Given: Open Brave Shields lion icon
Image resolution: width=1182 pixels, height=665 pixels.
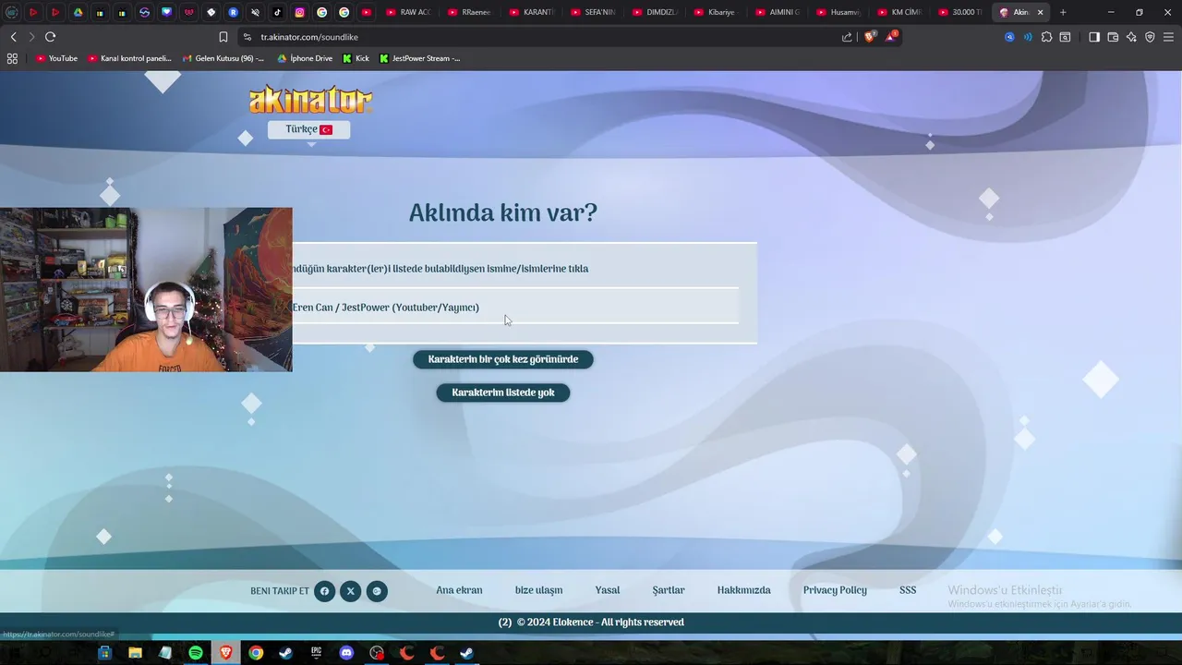Looking at the screenshot, I should click(x=869, y=37).
